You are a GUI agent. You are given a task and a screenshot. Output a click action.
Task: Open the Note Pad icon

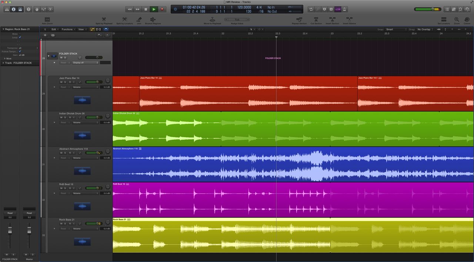(x=454, y=9)
